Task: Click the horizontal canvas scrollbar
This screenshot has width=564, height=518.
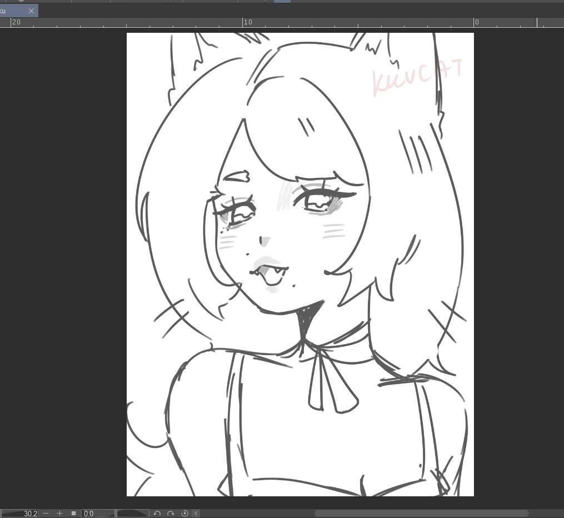Action: coord(422,514)
